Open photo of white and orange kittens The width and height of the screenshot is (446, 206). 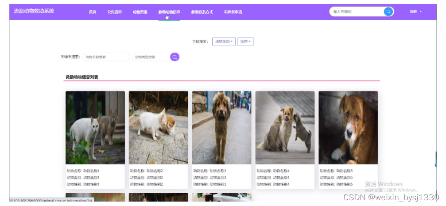point(159,128)
